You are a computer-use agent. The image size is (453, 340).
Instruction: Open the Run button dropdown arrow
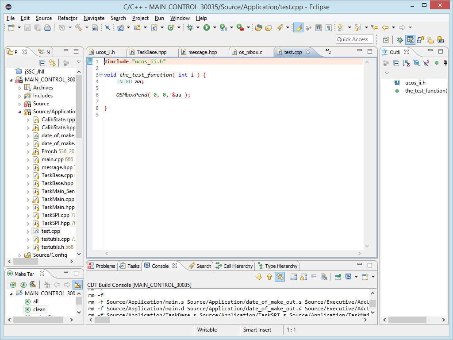pos(215,27)
